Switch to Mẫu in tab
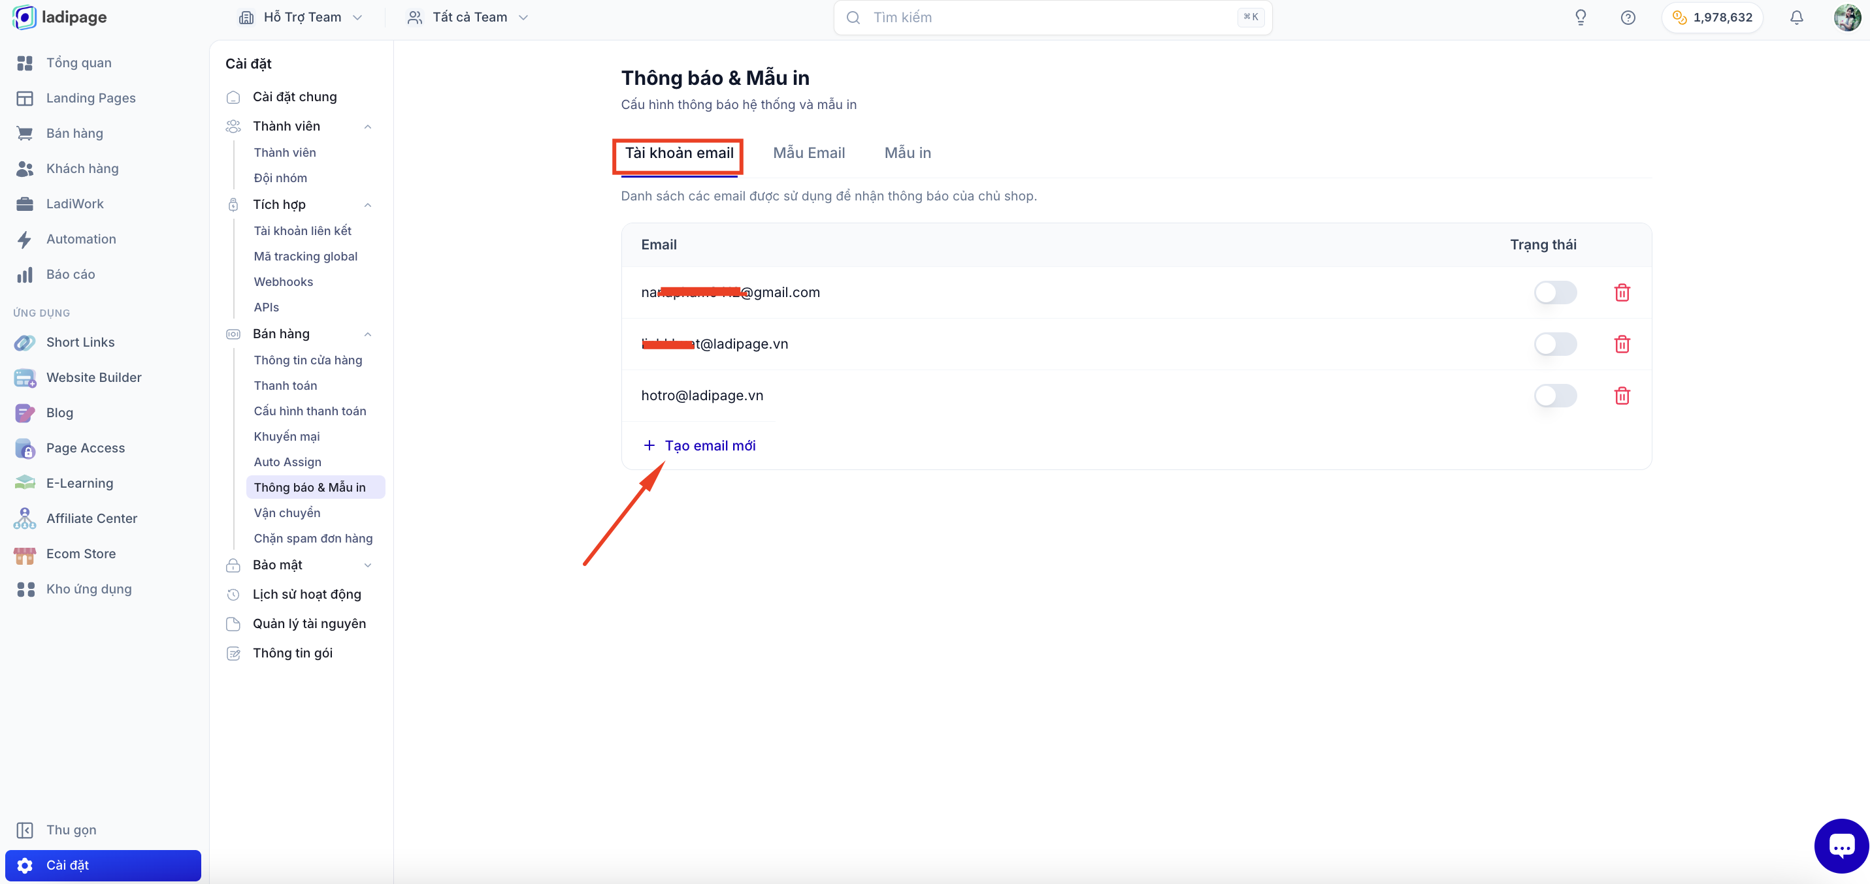Viewport: 1870px width, 884px height. coord(908,153)
